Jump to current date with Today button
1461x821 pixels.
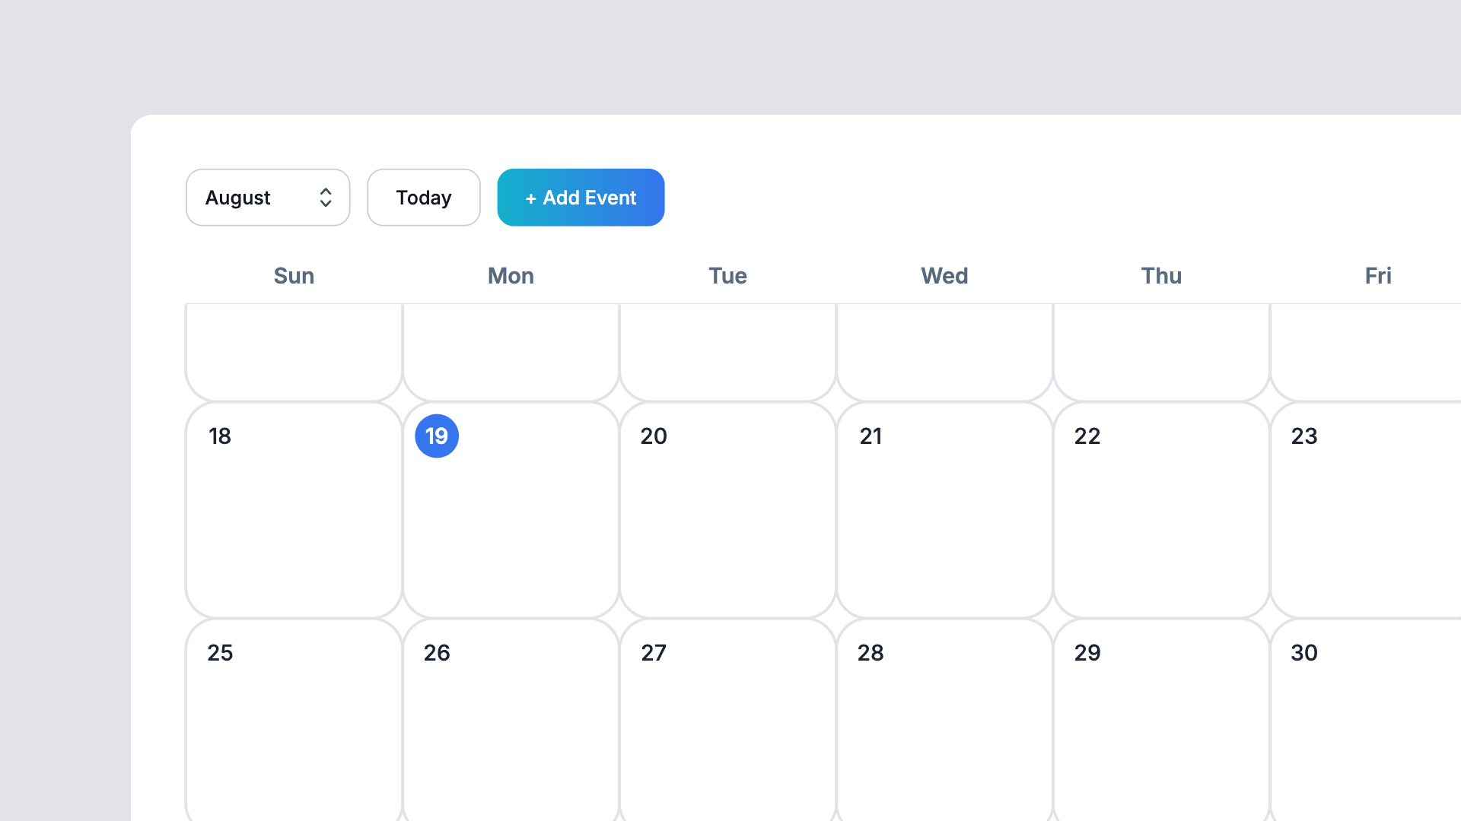(x=424, y=198)
